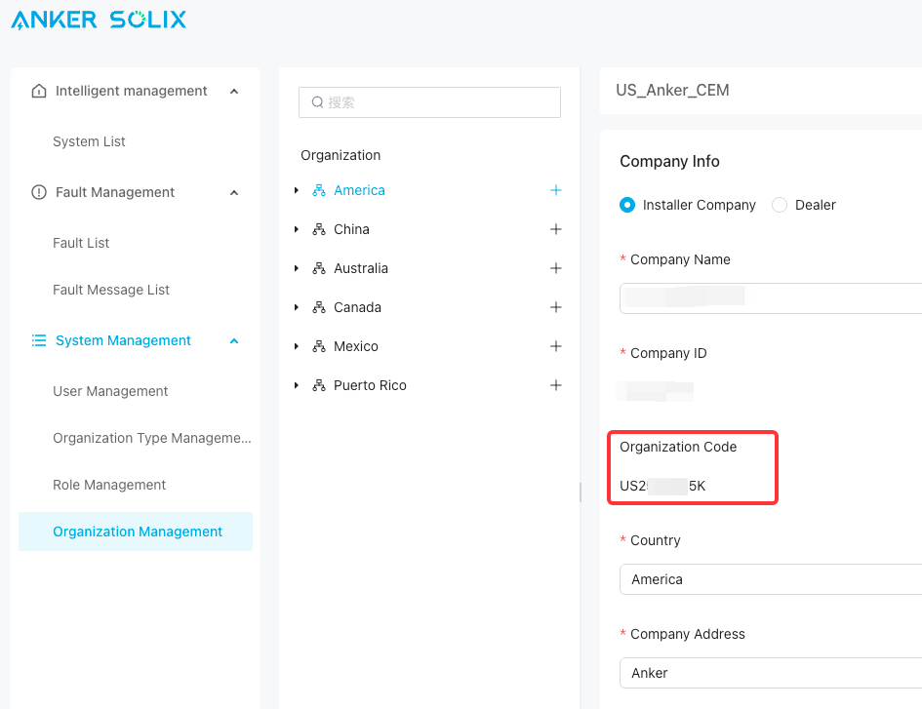Add an organization under Puerto Rico
Viewport: 922px width, 709px height.
(556, 385)
